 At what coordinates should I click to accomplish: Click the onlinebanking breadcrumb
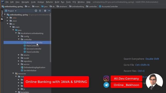pyautogui.click(x=77, y=6)
